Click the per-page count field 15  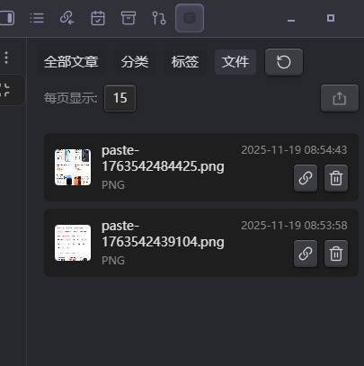point(120,98)
